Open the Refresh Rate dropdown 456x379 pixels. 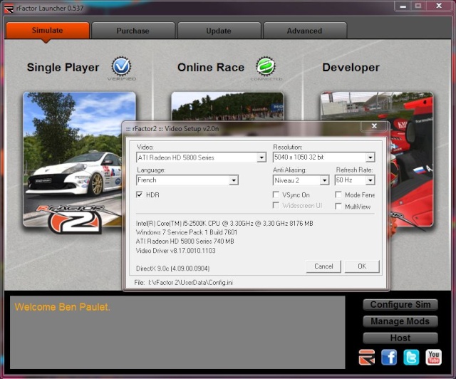(x=370, y=180)
